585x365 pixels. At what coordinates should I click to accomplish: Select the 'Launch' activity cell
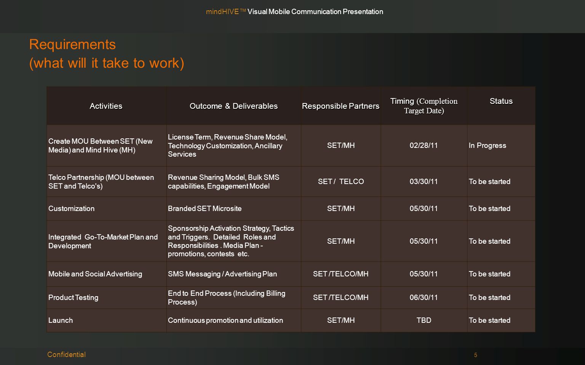click(106, 320)
